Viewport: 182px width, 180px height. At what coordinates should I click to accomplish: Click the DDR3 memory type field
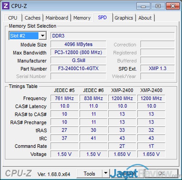(112, 36)
